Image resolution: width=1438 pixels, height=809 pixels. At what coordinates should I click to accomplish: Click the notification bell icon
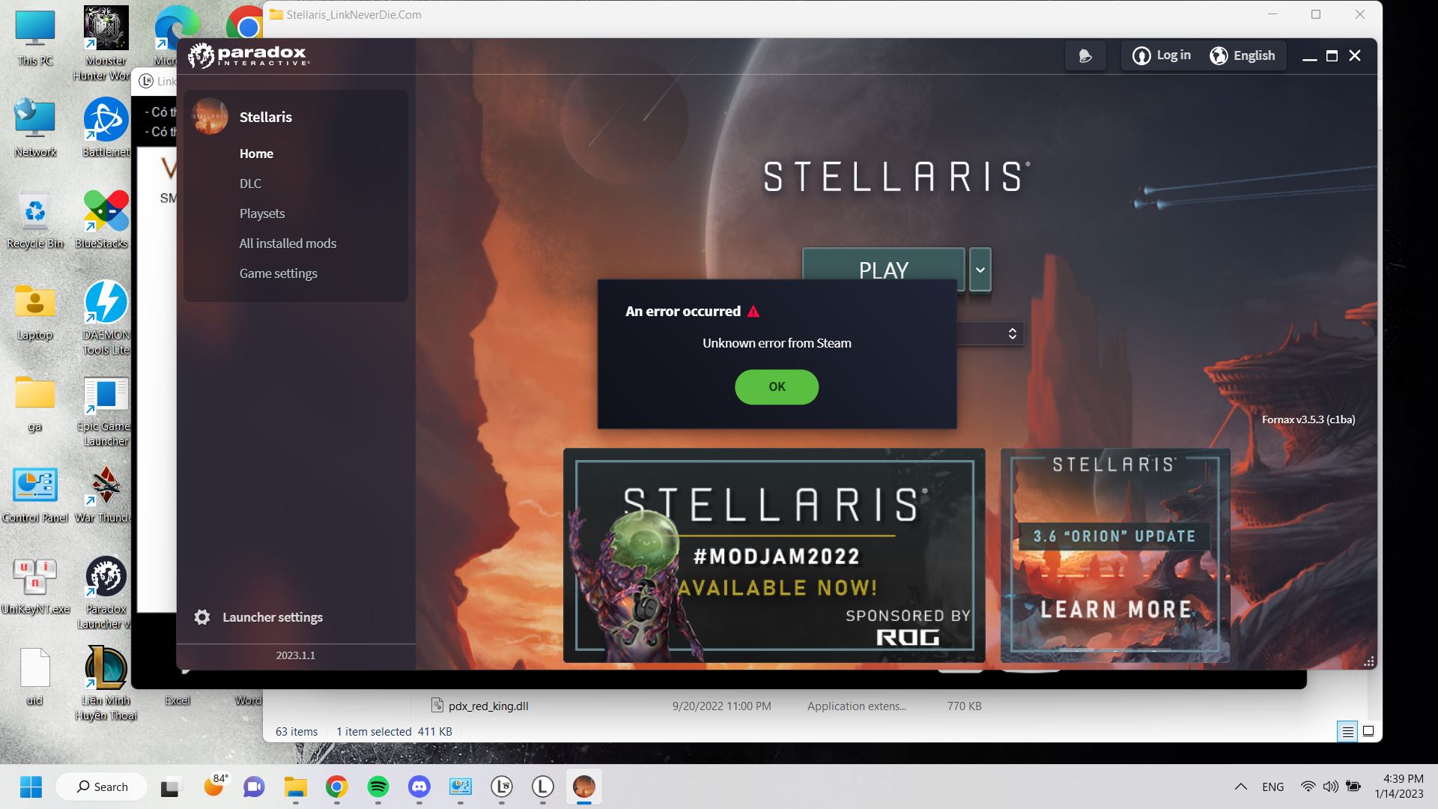coord(1084,55)
